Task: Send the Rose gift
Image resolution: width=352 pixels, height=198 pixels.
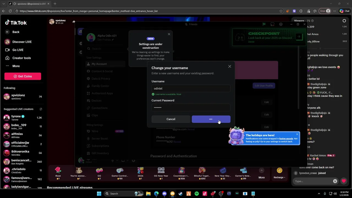Action: point(58,173)
